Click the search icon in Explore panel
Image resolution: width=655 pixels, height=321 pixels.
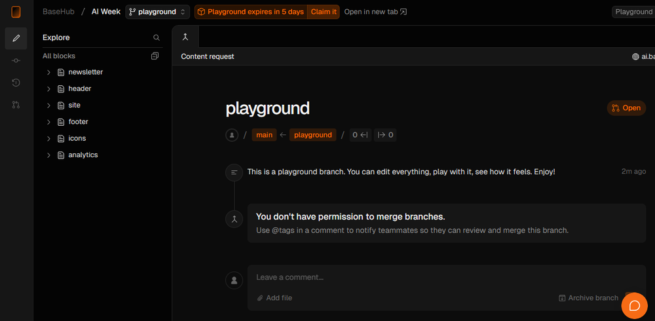tap(157, 37)
